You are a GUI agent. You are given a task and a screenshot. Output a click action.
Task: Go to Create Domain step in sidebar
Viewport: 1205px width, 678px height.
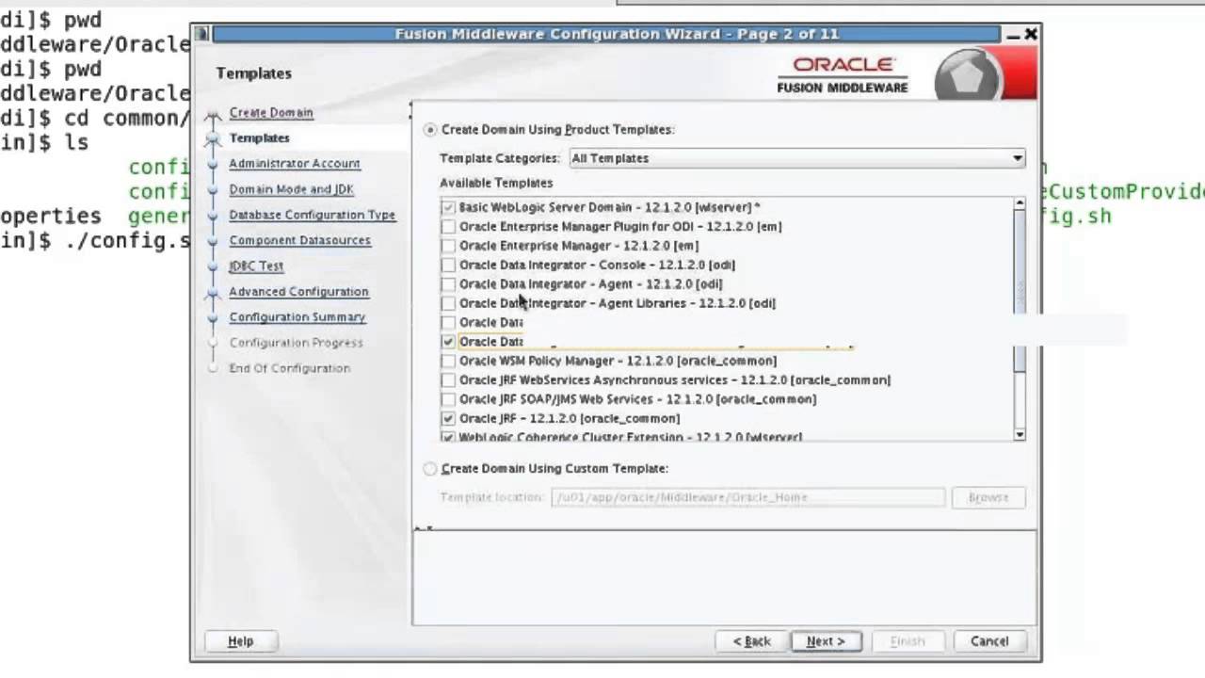(271, 113)
